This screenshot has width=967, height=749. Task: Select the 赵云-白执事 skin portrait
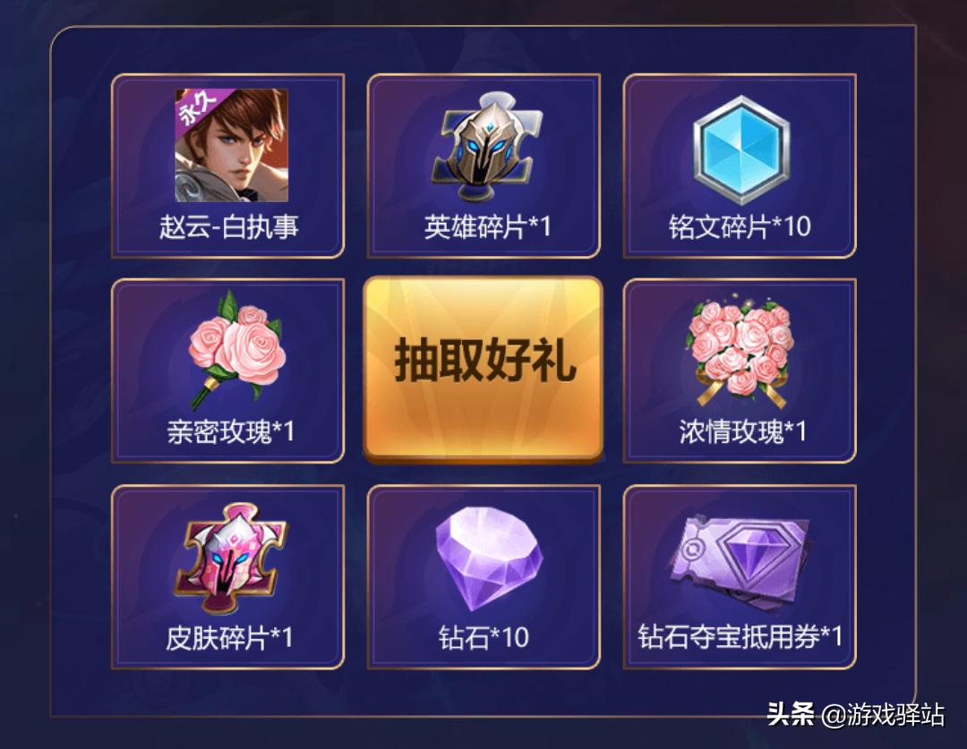tap(231, 146)
